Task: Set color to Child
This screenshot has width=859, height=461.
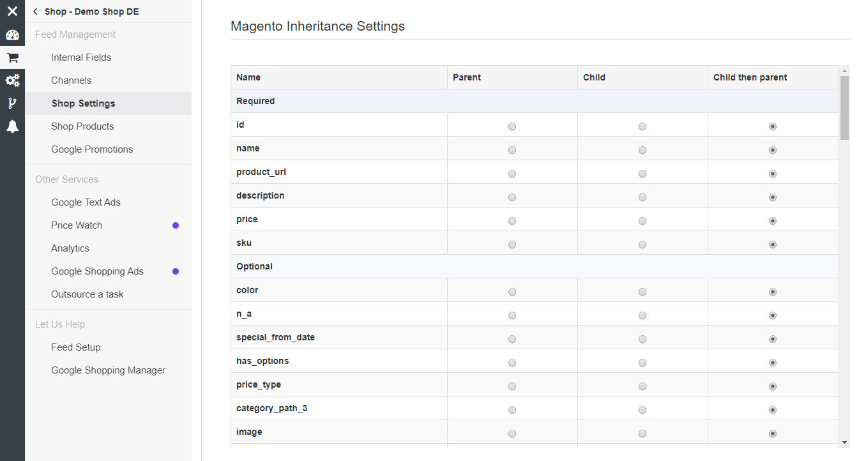Action: pyautogui.click(x=642, y=292)
